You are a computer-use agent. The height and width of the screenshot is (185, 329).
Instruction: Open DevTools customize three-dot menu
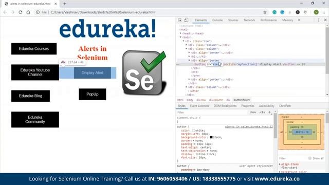click(x=319, y=20)
